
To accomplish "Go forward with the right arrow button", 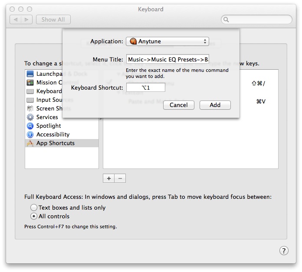I will click(x=26, y=19).
